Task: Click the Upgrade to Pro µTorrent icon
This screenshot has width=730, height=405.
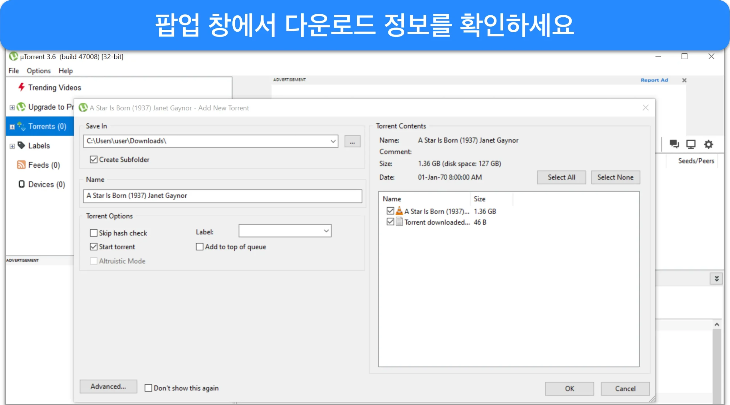Action: (x=21, y=107)
